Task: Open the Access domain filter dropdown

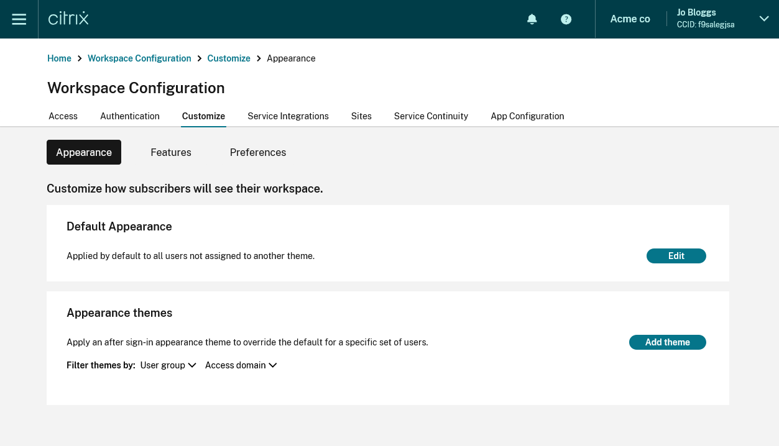Action: coord(241,365)
